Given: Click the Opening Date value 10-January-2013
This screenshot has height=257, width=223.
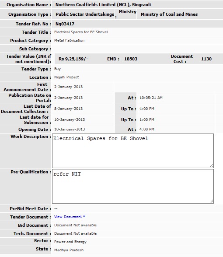Looking at the screenshot, I should [x=70, y=129].
